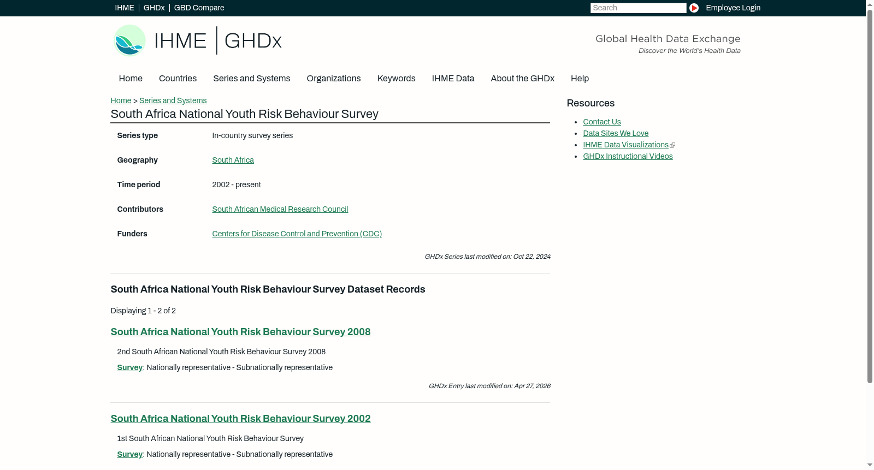
Task: Click the 'Funders' label
Action: pos(132,234)
